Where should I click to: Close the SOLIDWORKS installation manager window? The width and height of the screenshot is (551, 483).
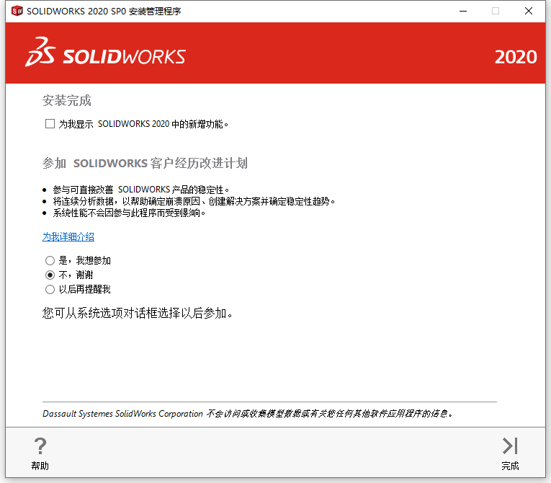529,12
